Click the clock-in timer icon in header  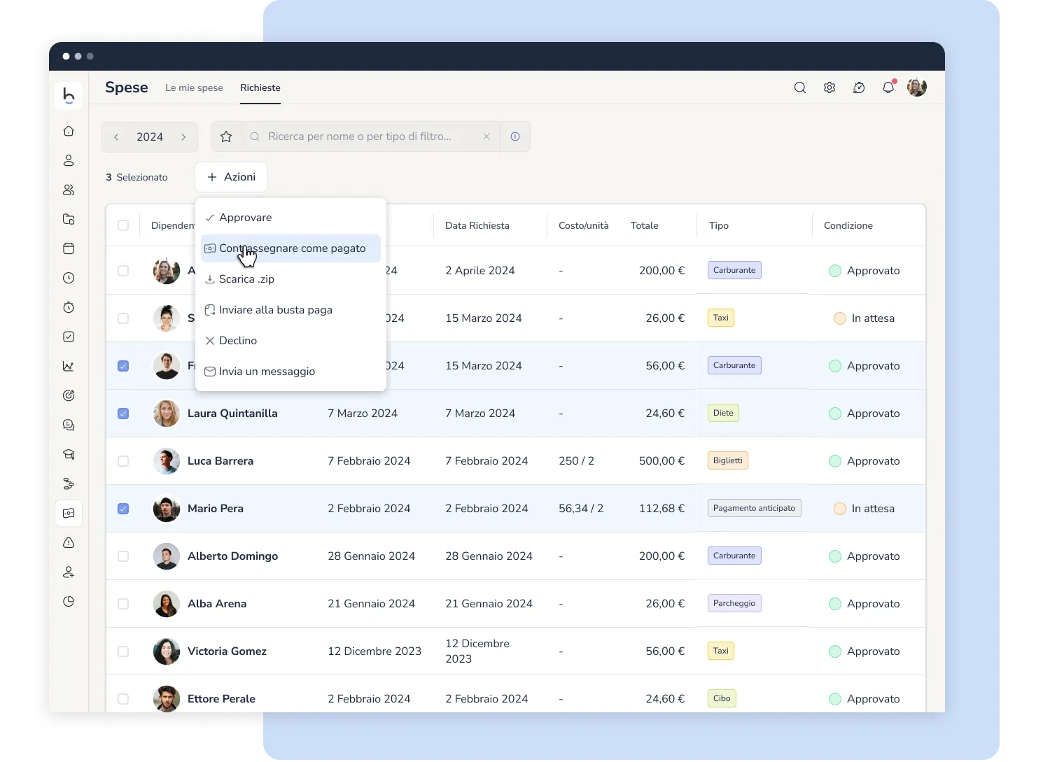(x=859, y=87)
